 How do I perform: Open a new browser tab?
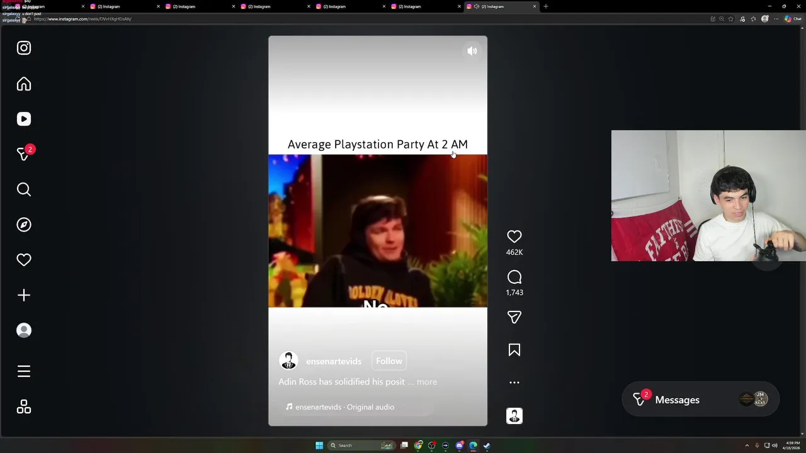tap(546, 6)
